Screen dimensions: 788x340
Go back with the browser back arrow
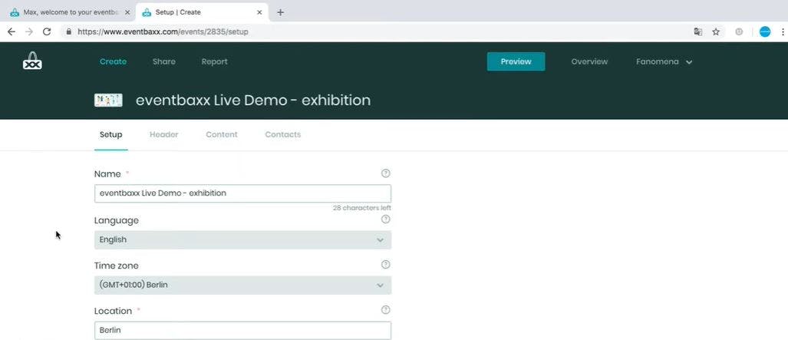point(11,31)
